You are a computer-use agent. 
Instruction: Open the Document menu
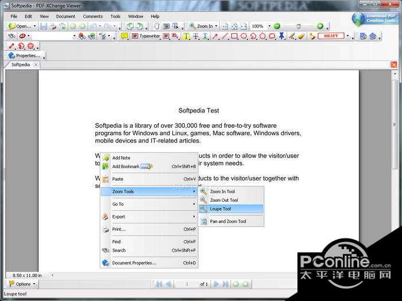(65, 17)
